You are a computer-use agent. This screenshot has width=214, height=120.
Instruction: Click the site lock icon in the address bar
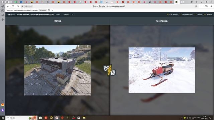click(x=22, y=6)
